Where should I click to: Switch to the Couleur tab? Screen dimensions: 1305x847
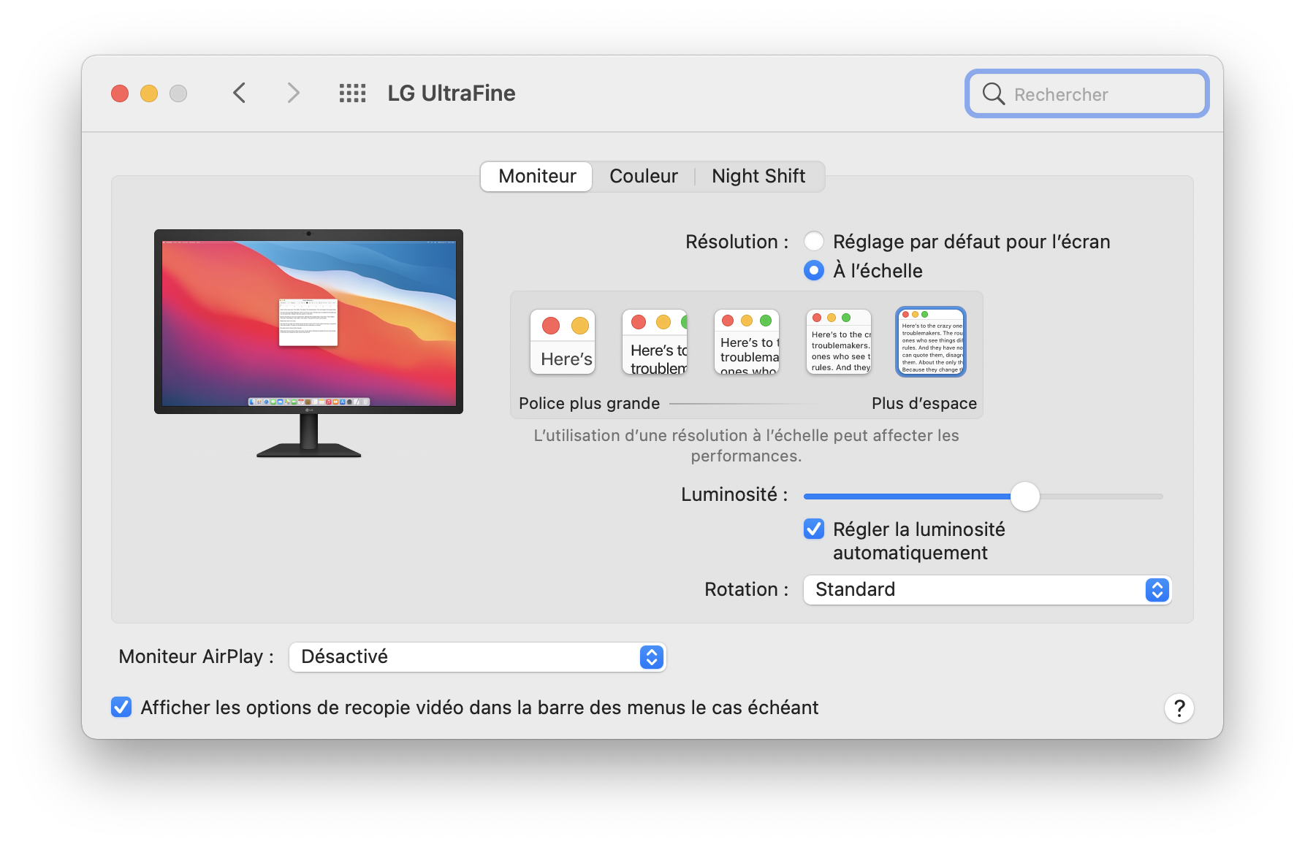tap(644, 176)
